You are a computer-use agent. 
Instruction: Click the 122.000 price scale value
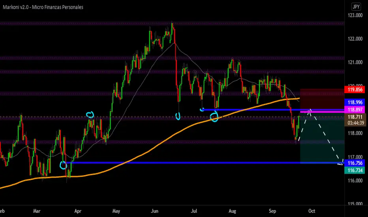pos(355,39)
